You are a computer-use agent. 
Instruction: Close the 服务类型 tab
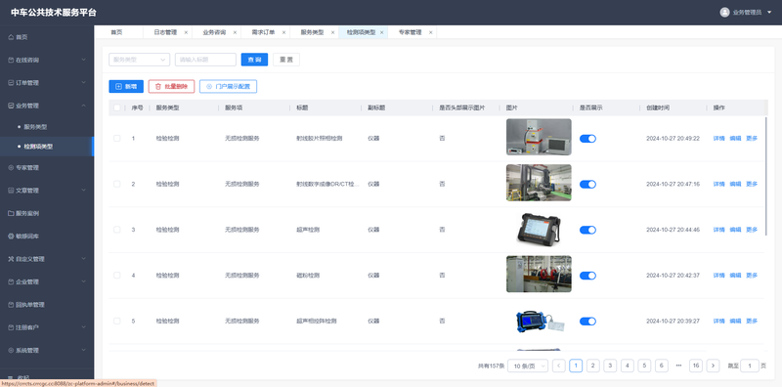(x=332, y=32)
